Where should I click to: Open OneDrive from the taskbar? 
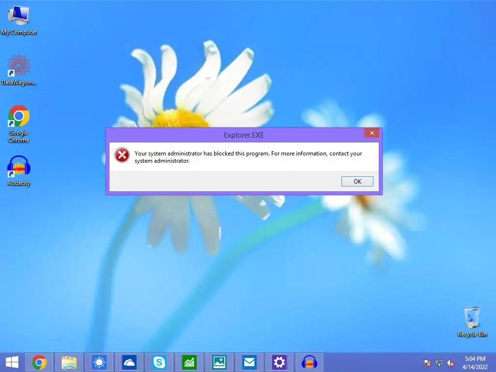129,362
